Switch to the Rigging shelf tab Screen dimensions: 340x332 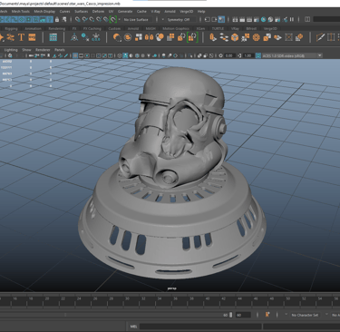tap(11, 28)
